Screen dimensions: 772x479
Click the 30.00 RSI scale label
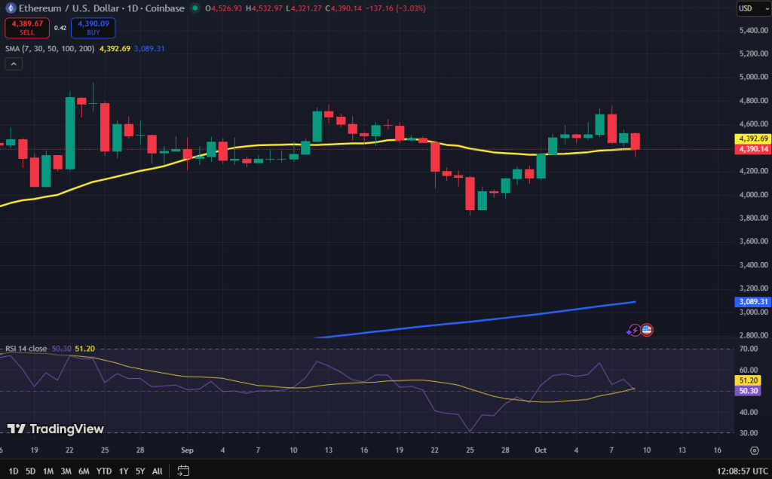(x=749, y=433)
